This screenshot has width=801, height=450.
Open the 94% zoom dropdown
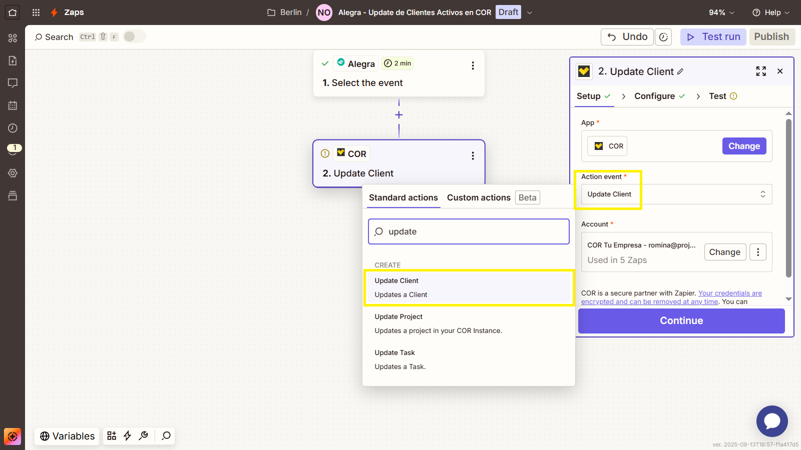[x=721, y=12]
